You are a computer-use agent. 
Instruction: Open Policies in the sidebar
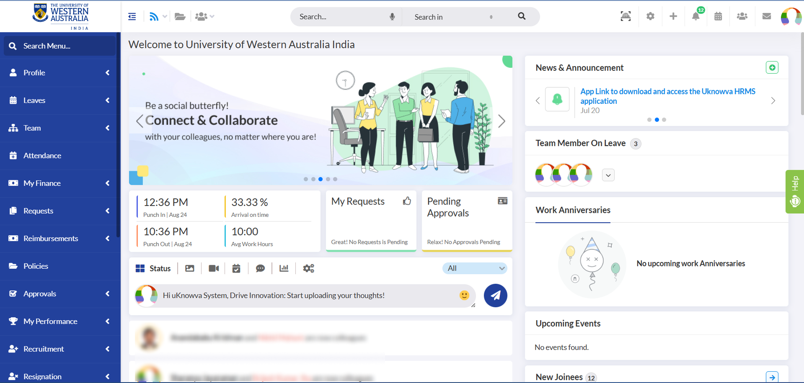60,266
